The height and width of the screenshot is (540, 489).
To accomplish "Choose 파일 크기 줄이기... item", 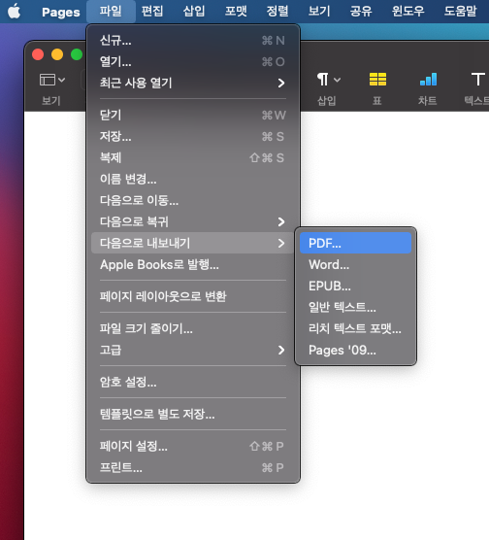I will click(193, 328).
